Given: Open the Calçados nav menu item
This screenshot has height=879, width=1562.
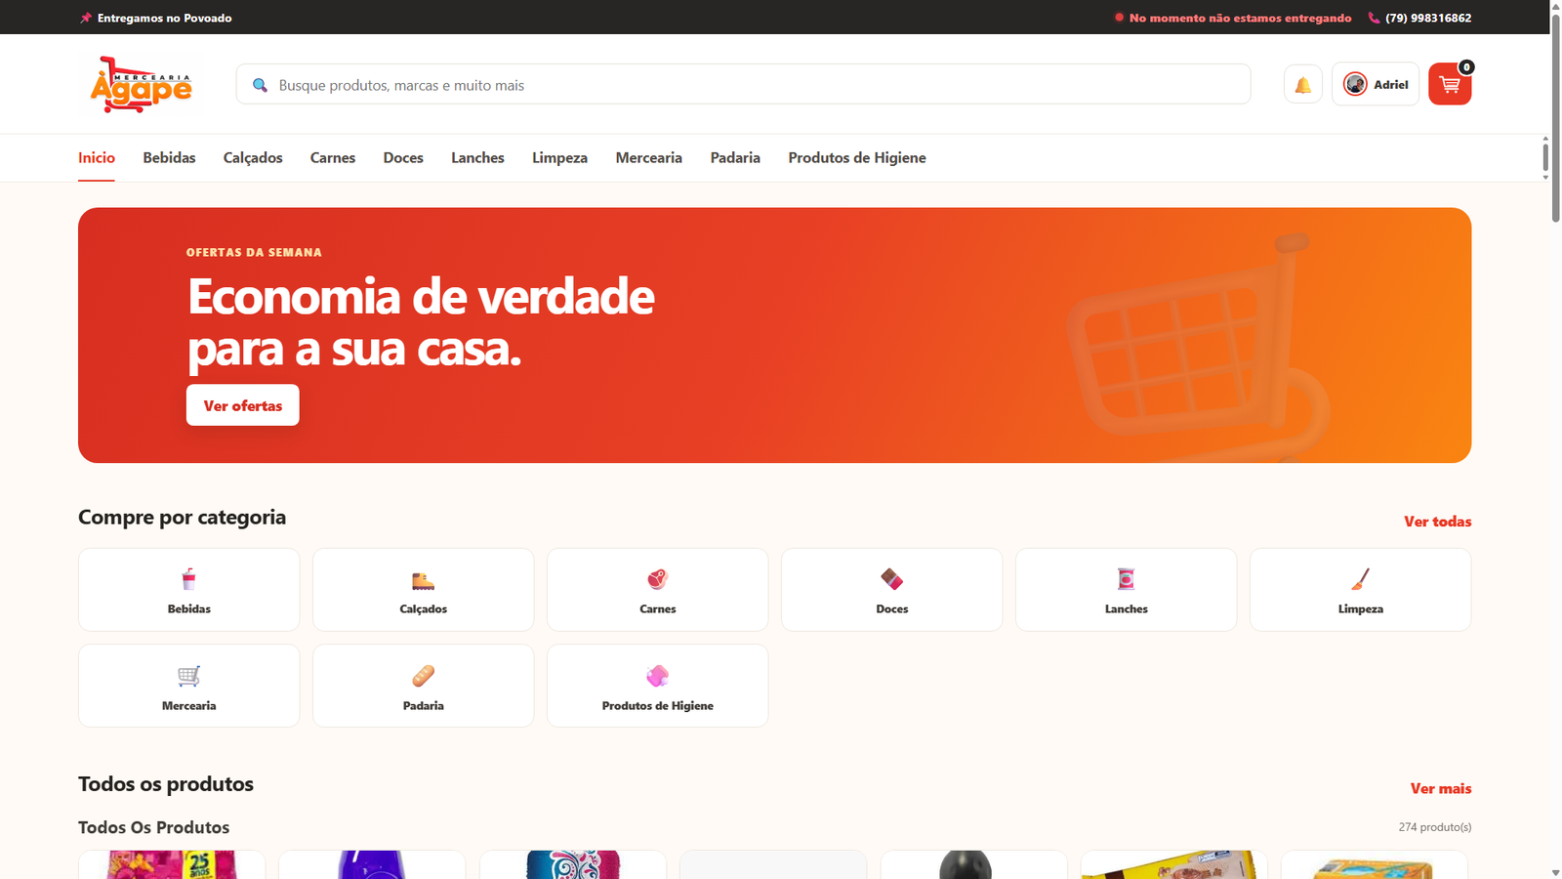Looking at the screenshot, I should click(x=253, y=157).
